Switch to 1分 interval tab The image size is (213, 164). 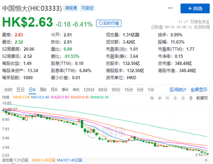(x=151, y=90)
